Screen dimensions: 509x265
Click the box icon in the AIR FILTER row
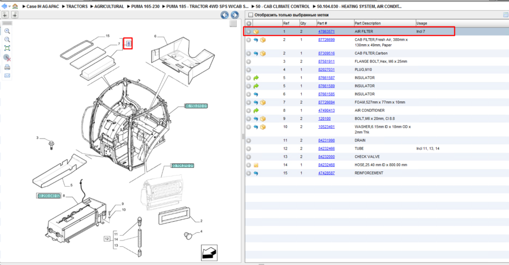[256, 32]
